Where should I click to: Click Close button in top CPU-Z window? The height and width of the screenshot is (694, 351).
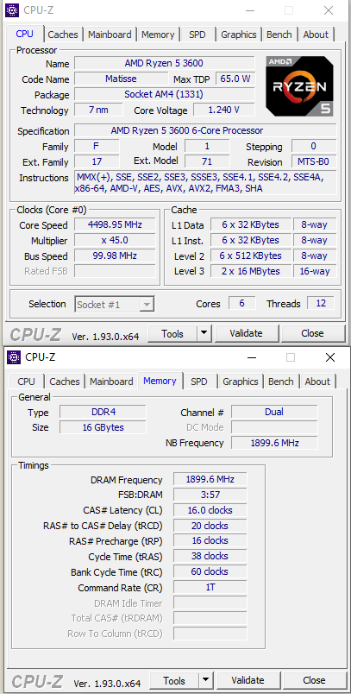pos(312,333)
